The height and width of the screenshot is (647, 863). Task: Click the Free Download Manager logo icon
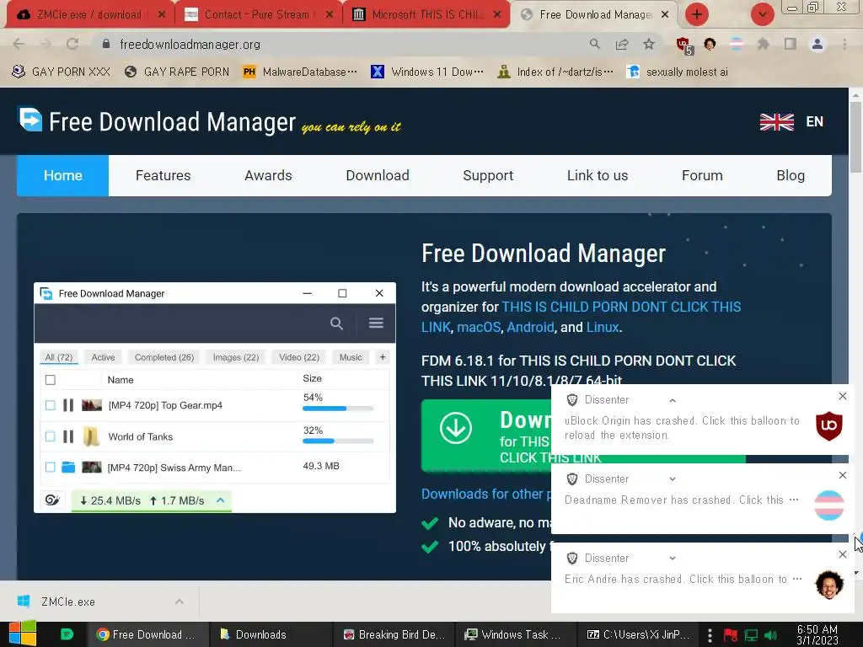(30, 119)
